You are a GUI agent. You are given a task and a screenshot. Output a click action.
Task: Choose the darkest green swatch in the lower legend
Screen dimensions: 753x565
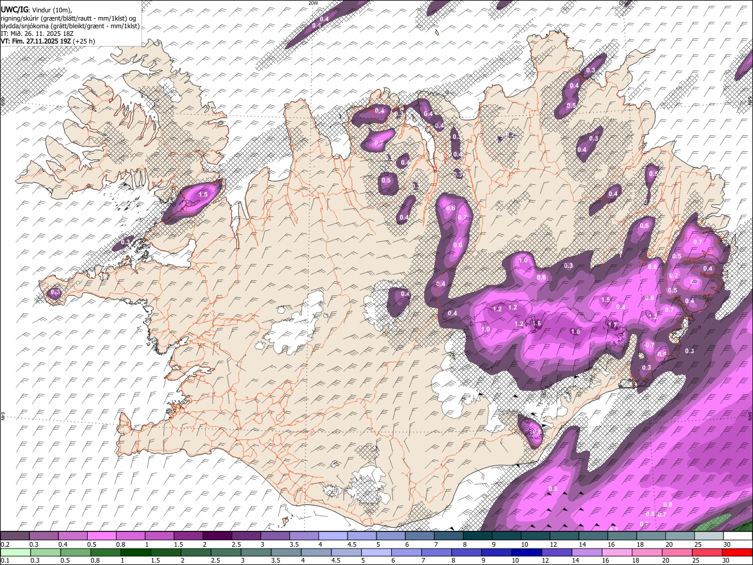click(136, 552)
